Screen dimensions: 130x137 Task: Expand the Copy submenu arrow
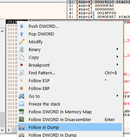pyautogui.click(x=118, y=56)
